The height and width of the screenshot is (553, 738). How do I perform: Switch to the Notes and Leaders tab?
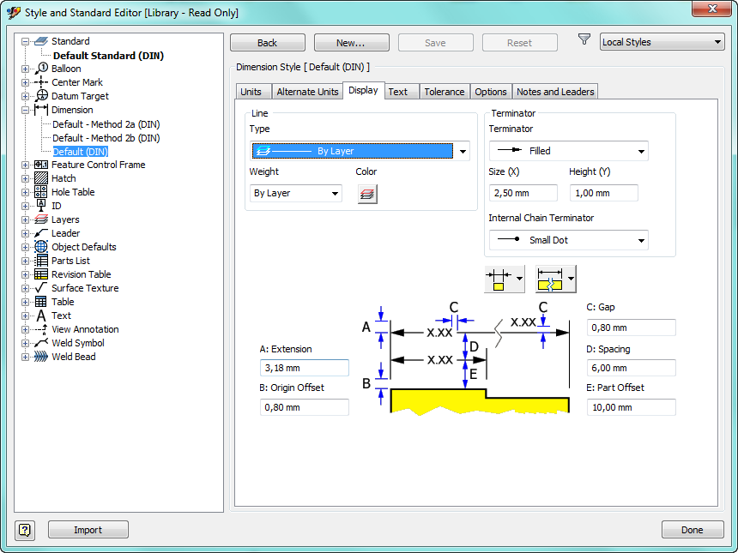[x=554, y=92]
